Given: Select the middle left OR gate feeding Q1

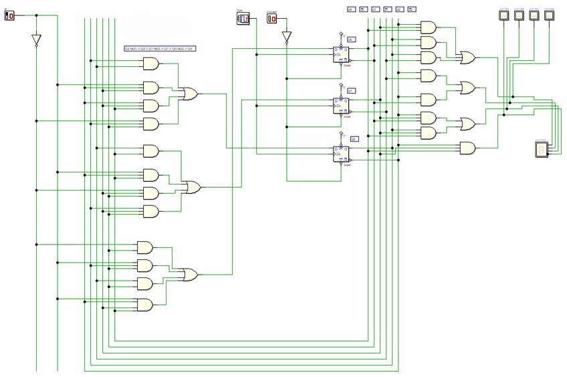Looking at the screenshot, I should click(x=193, y=187).
